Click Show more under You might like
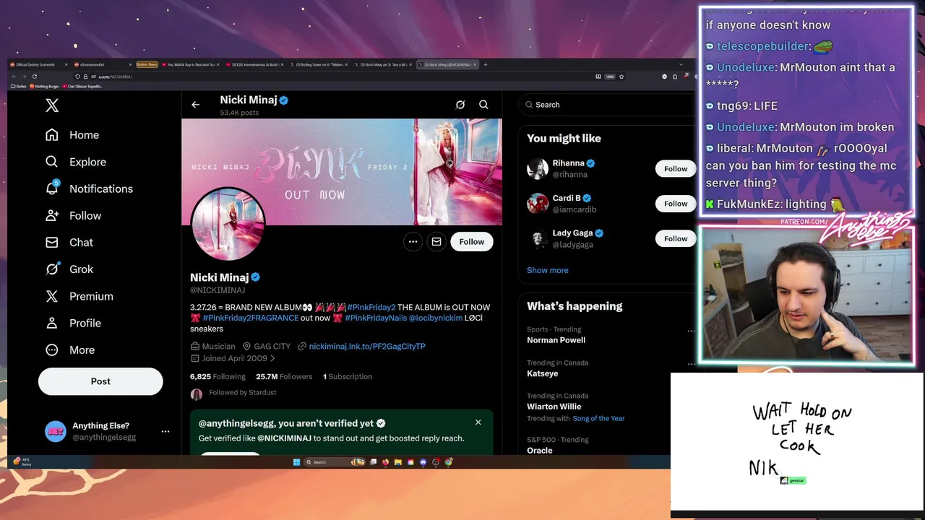Viewport: 925px width, 520px height. tap(548, 270)
